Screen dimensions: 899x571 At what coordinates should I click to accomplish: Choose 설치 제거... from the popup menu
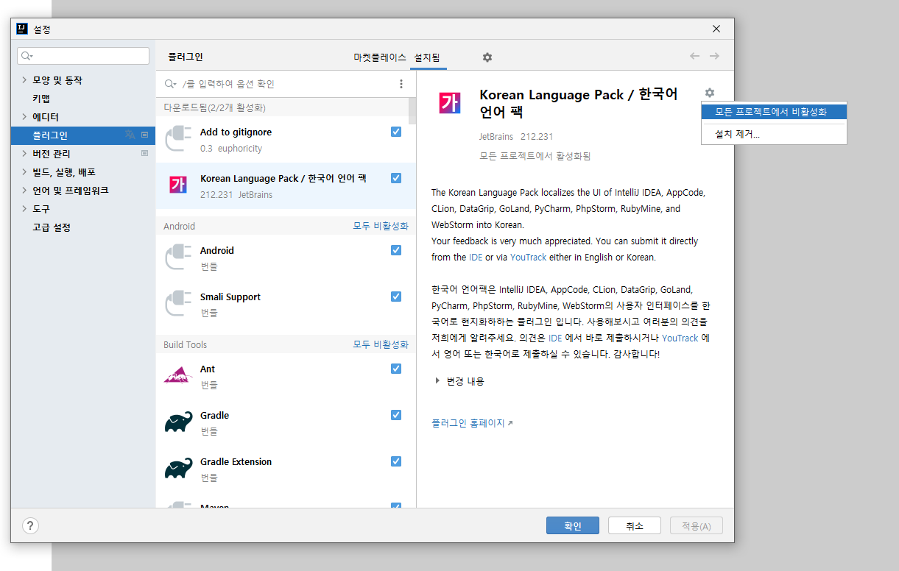[774, 134]
